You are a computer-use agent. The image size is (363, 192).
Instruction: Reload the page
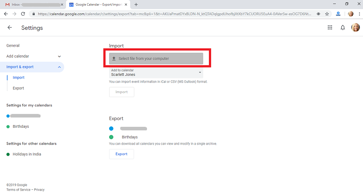coord(23,14)
